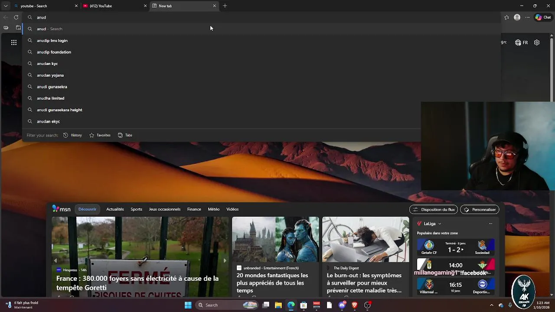Open the Finance feed tab

point(194,209)
